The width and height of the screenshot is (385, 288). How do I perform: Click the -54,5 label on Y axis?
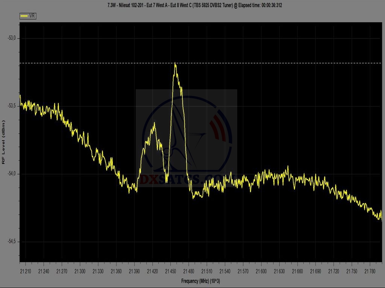(x=14, y=242)
